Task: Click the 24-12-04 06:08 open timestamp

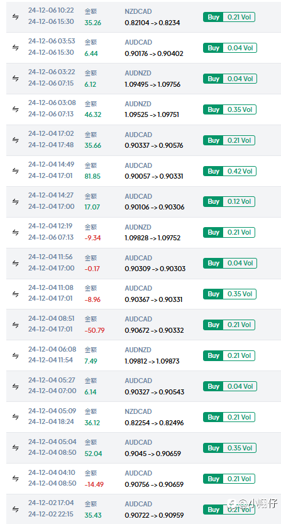Action: (x=52, y=349)
